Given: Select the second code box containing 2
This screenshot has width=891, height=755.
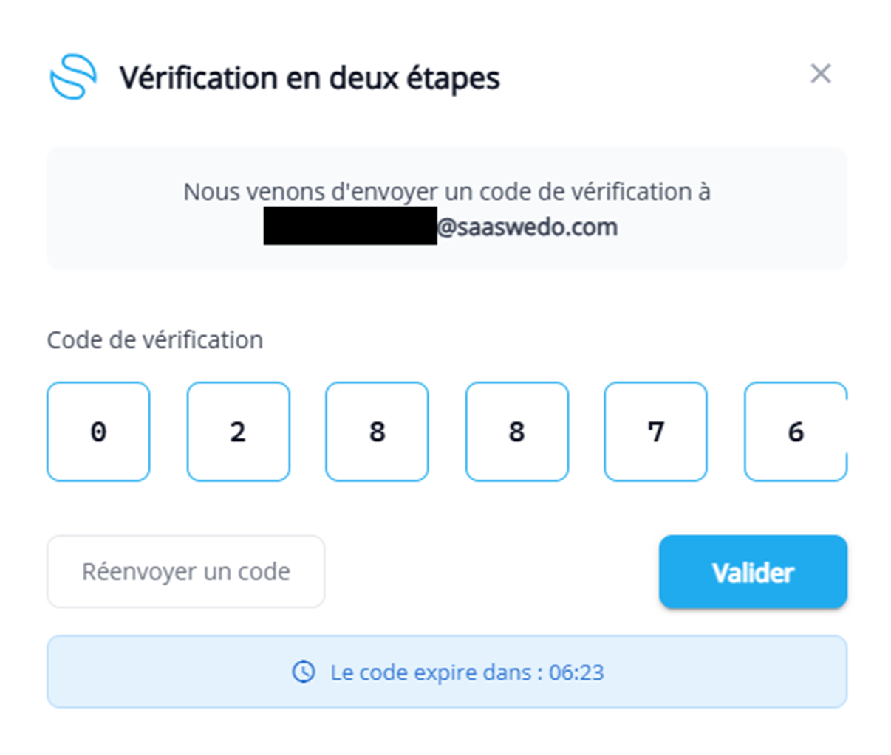Looking at the screenshot, I should [238, 432].
